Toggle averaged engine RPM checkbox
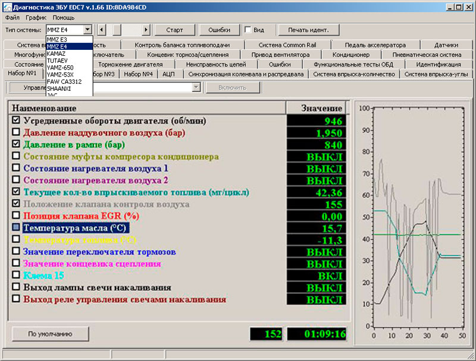476x361 pixels. pos(16,121)
